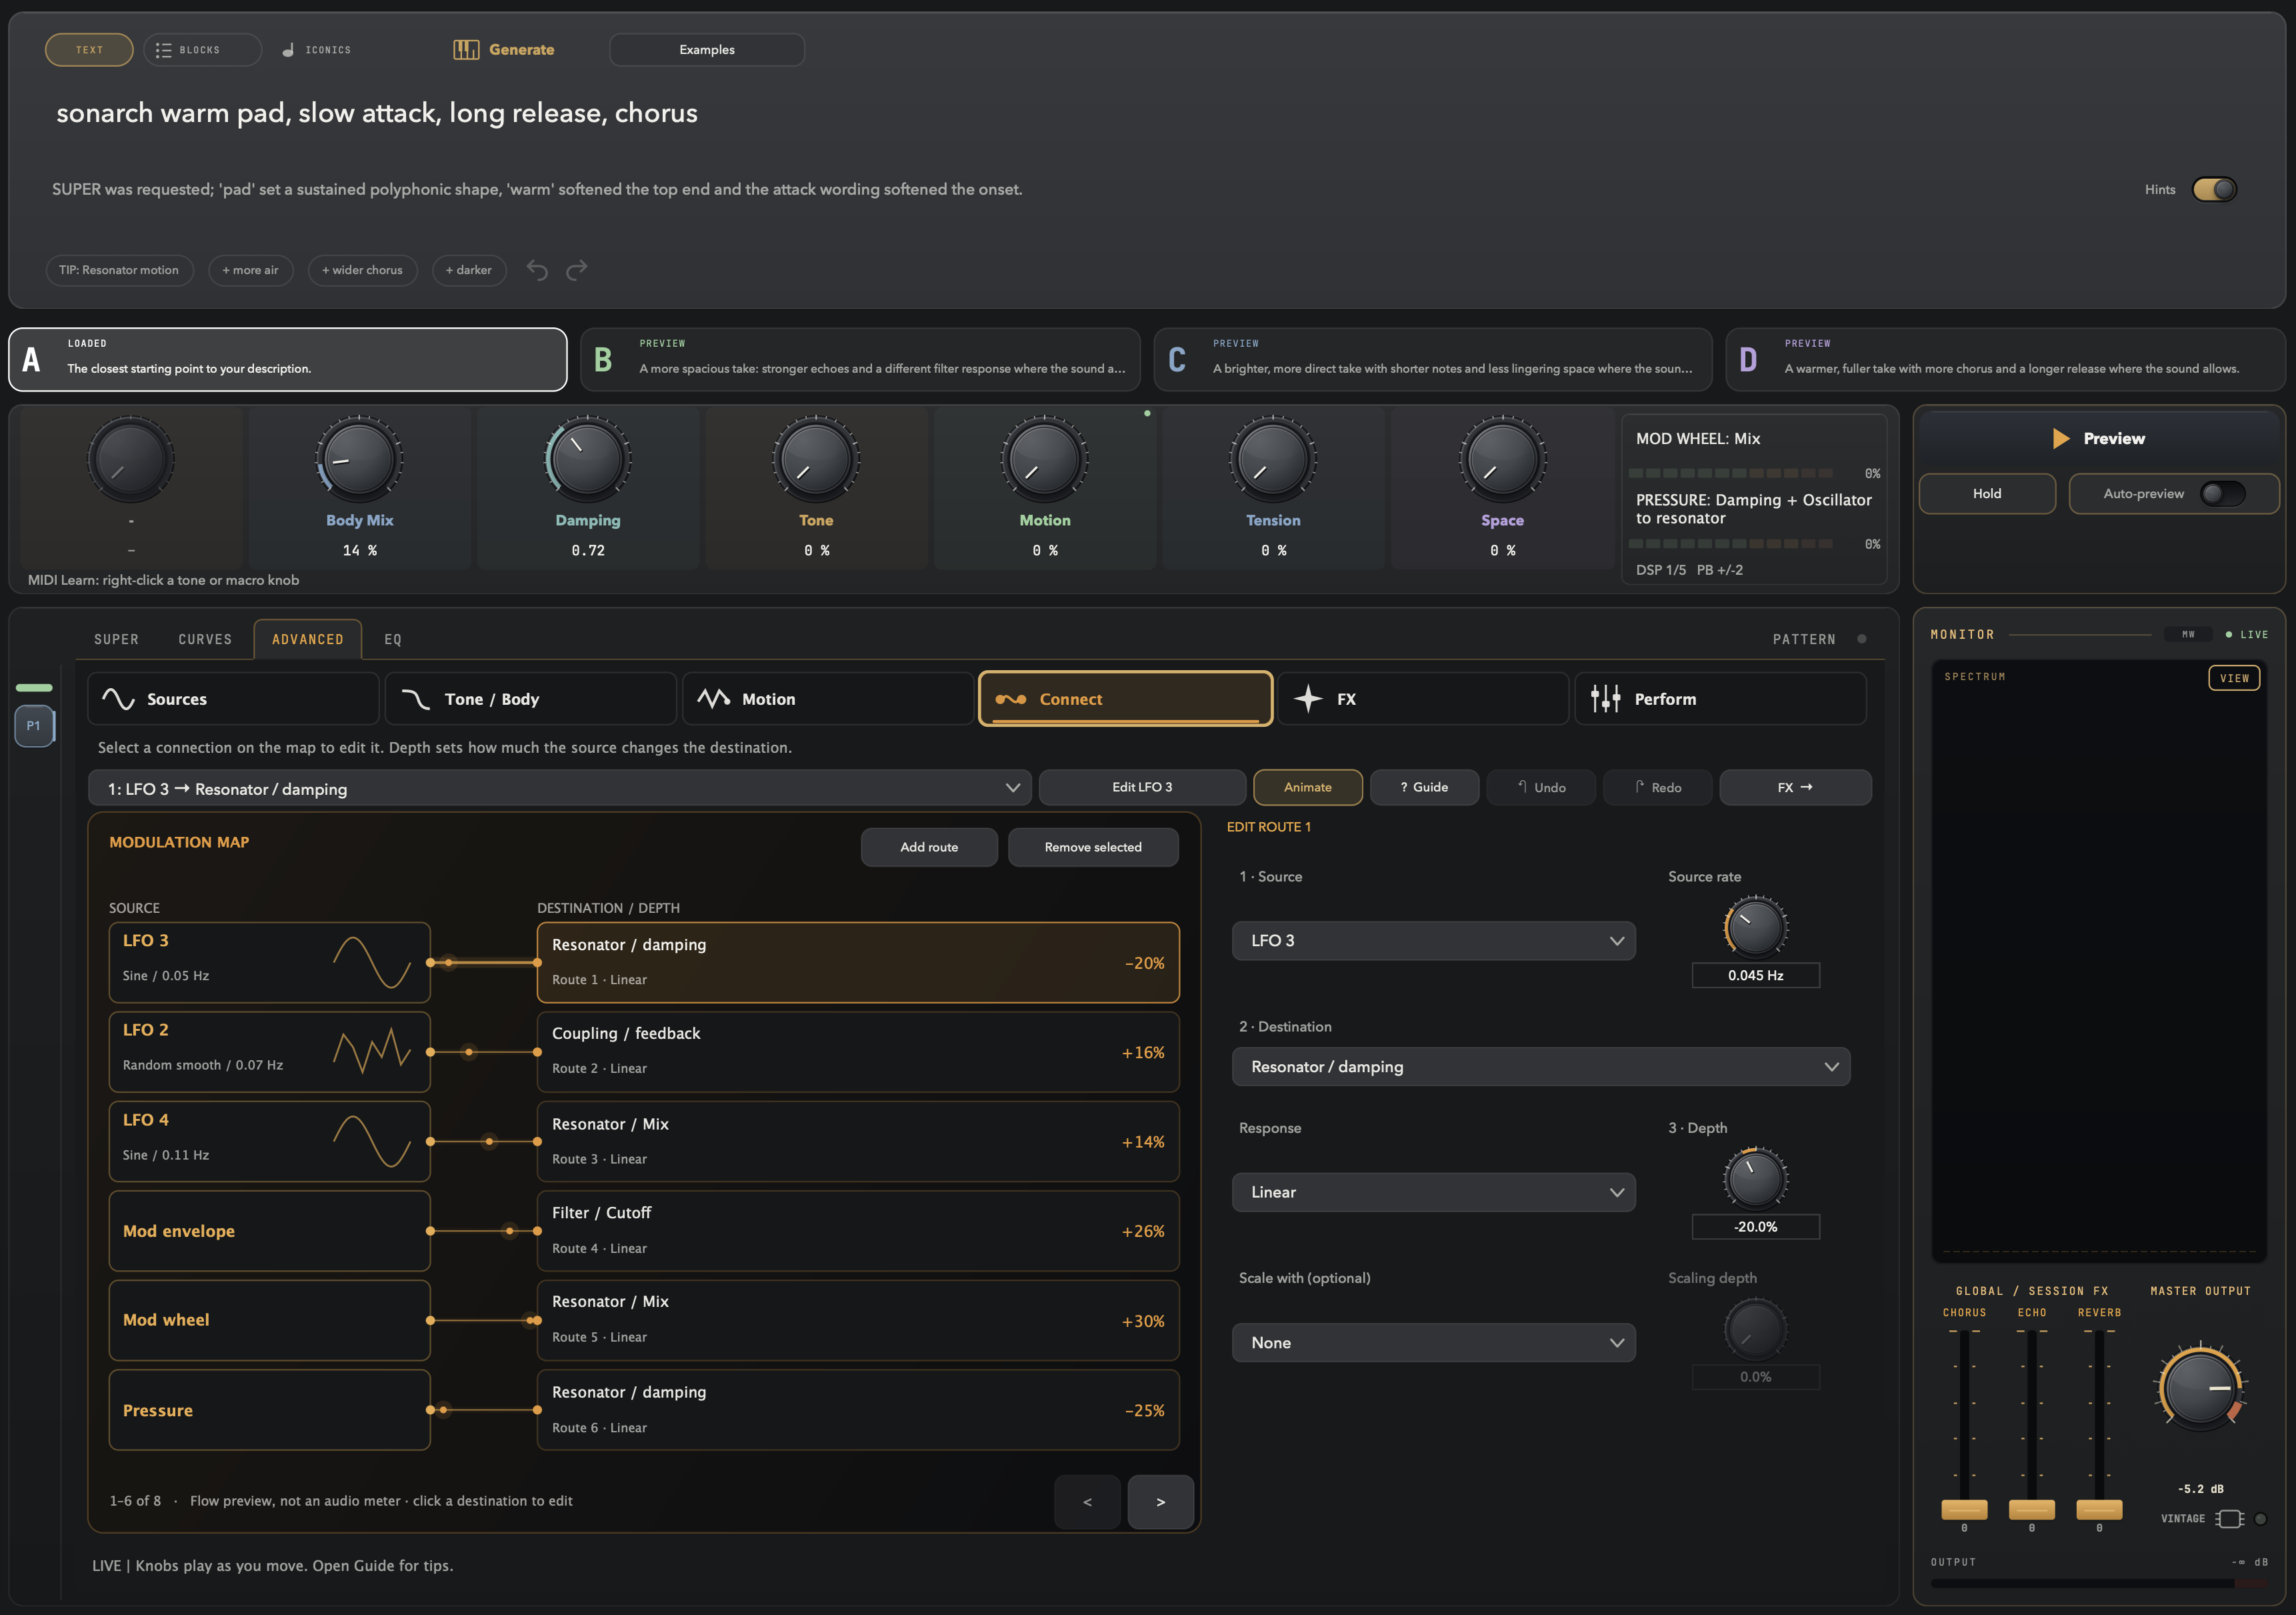Click the LFO 3 sine waveform icon
The image size is (2296, 1615).
pos(372,963)
